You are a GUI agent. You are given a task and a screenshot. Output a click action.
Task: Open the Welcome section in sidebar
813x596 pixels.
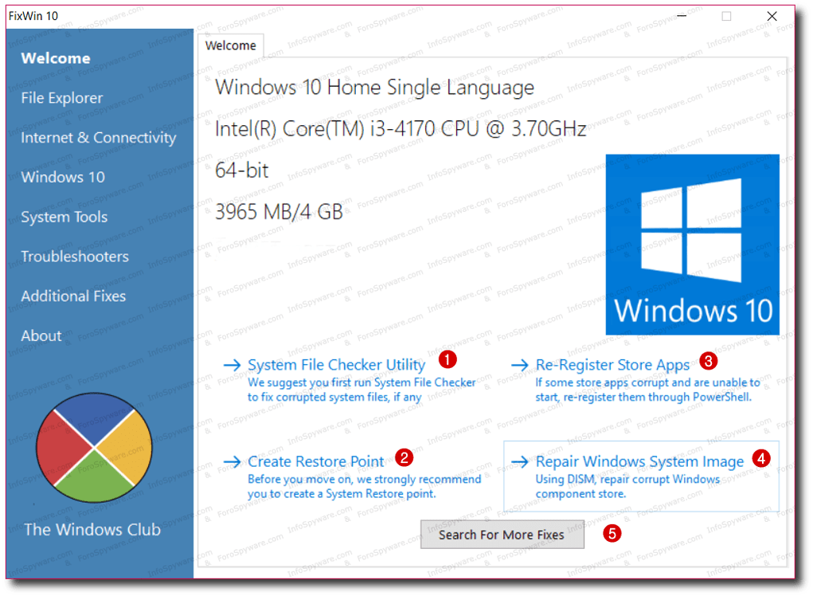(x=56, y=58)
